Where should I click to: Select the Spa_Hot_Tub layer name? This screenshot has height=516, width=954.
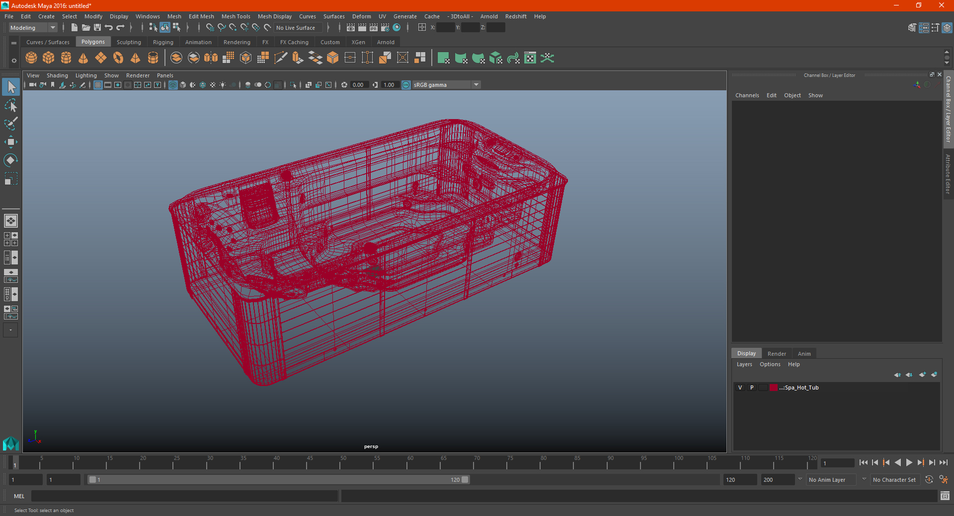point(799,387)
